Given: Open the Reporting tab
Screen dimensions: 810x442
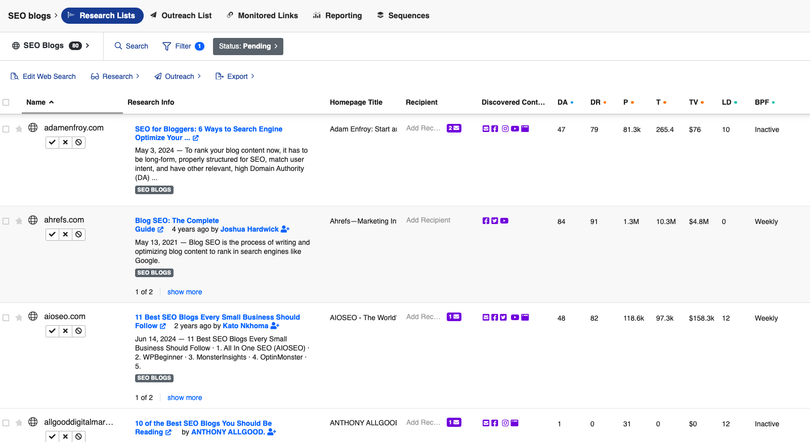Looking at the screenshot, I should (337, 16).
